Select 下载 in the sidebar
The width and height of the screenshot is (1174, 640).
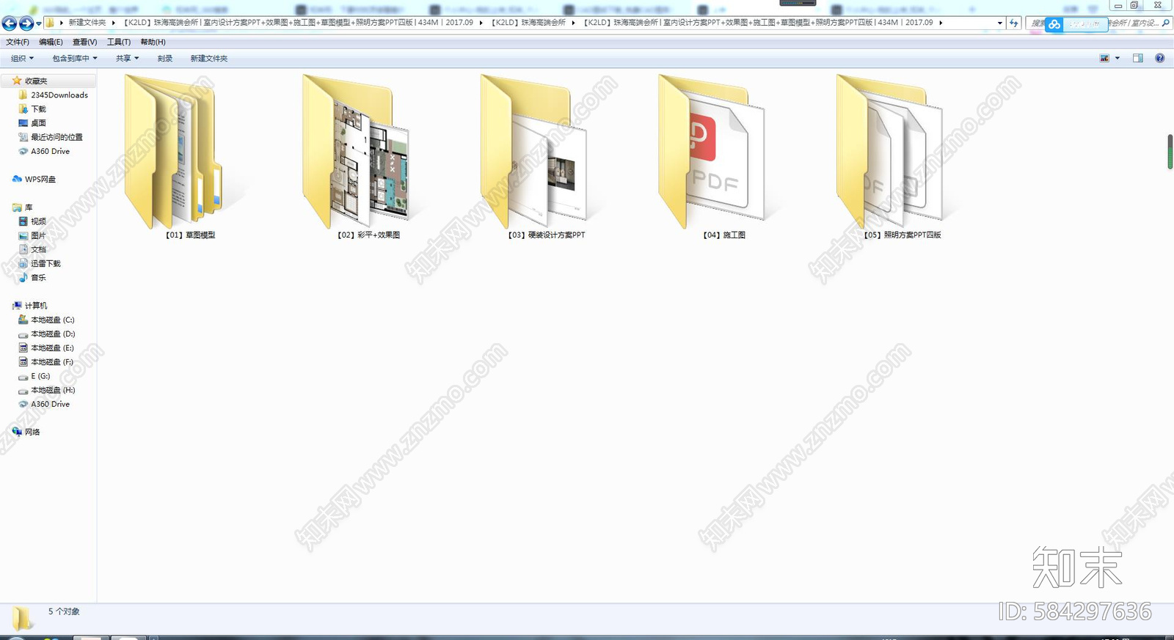coord(32,109)
